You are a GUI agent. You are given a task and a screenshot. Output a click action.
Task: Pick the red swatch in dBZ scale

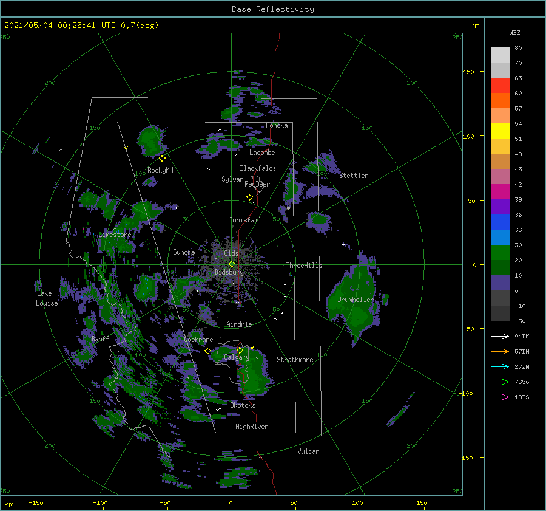point(500,85)
